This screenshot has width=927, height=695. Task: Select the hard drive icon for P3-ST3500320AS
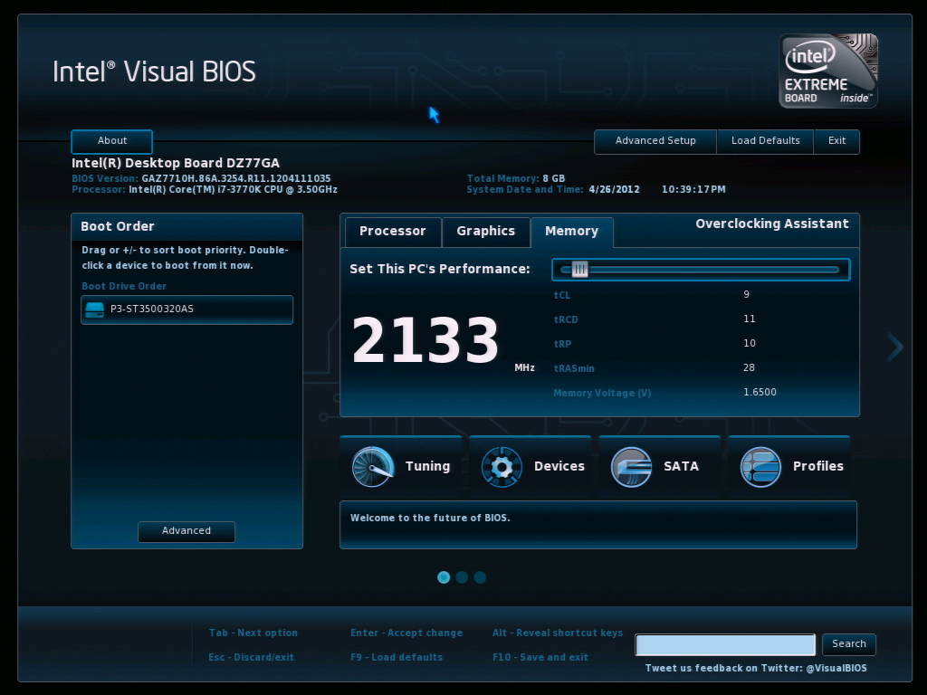point(94,309)
